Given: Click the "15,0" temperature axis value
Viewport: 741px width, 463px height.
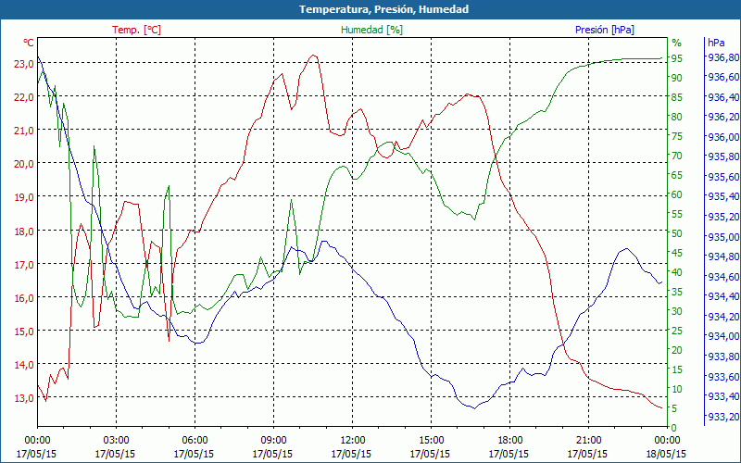Looking at the screenshot, I should (24, 332).
